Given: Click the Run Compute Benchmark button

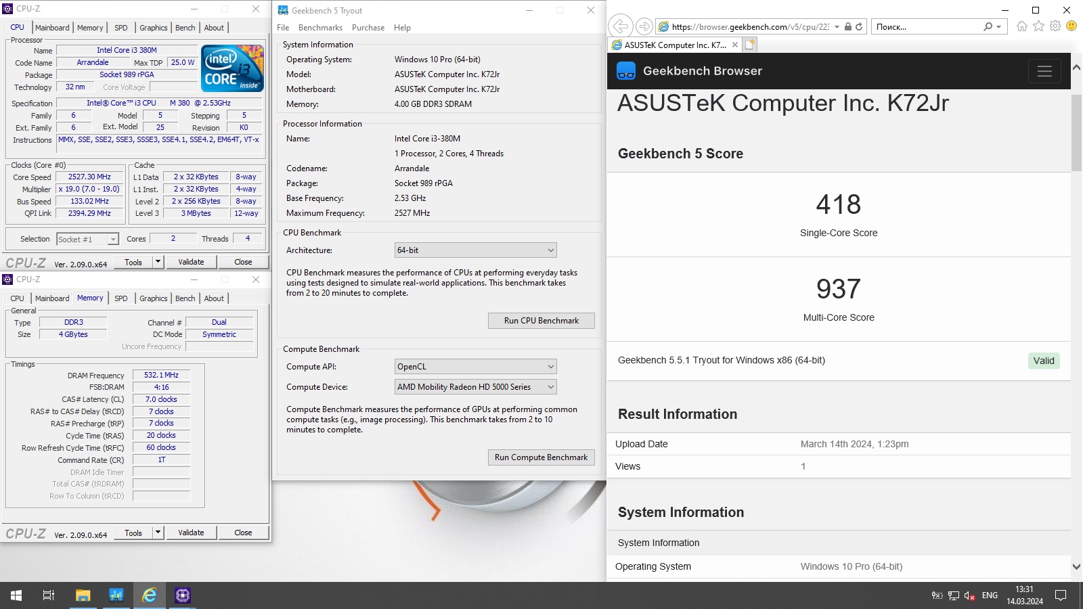Looking at the screenshot, I should click(x=541, y=457).
